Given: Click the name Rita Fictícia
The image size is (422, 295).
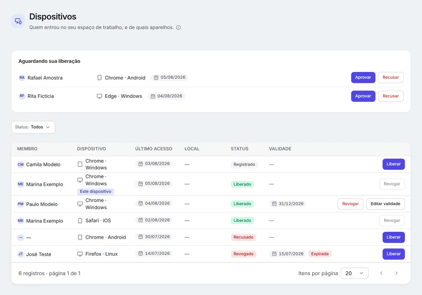Looking at the screenshot, I should pos(41,96).
